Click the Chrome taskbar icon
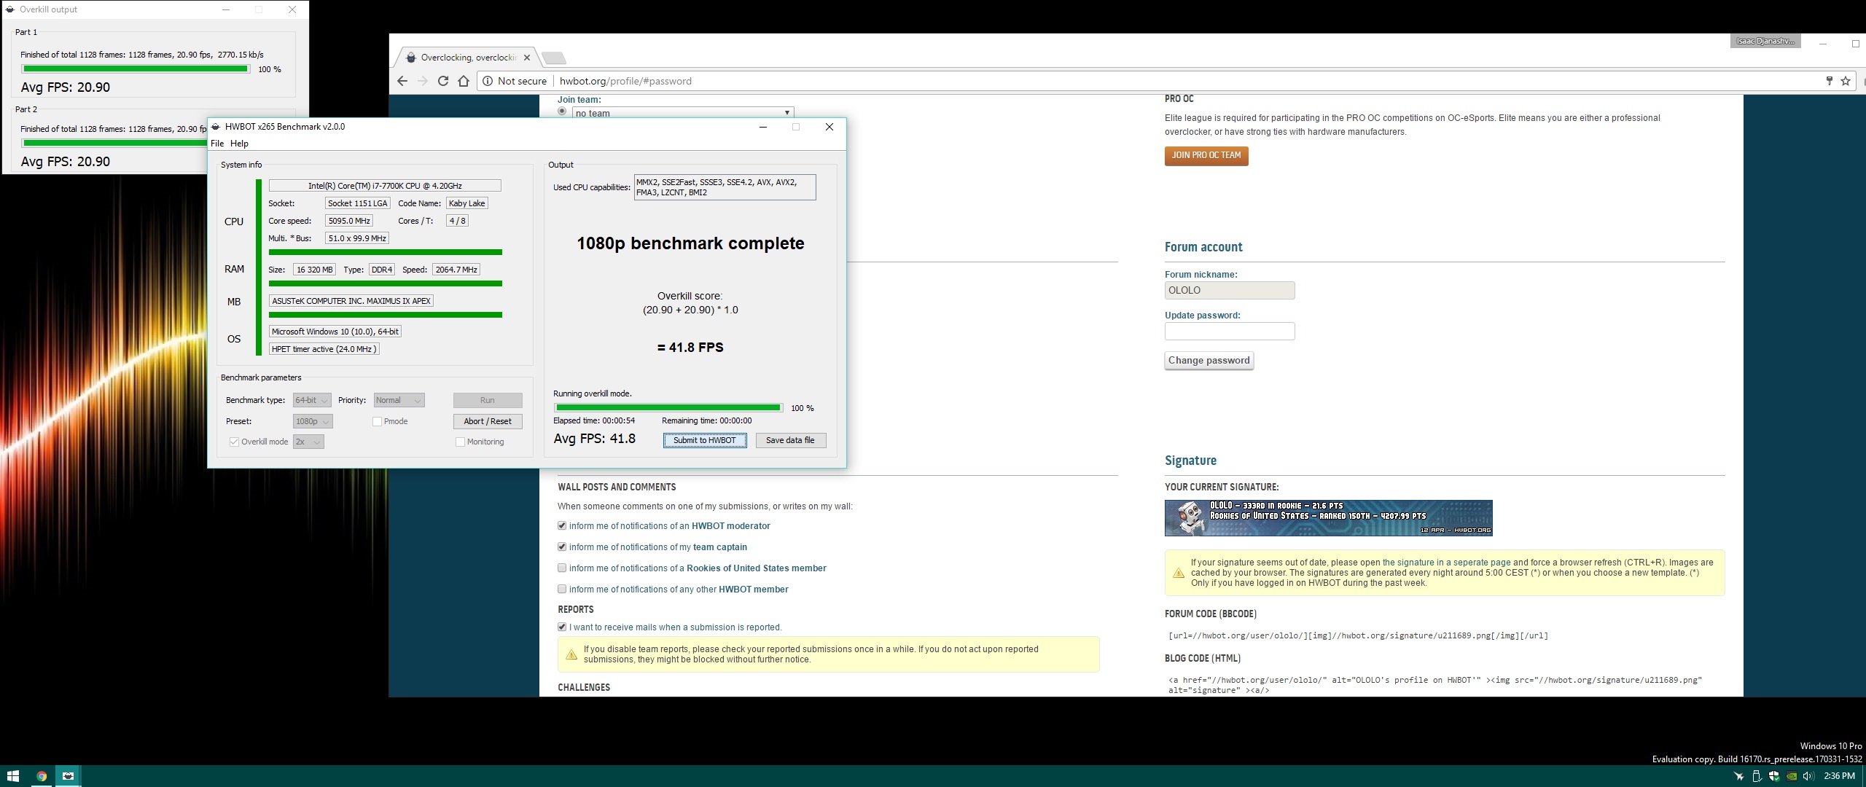 click(x=42, y=776)
